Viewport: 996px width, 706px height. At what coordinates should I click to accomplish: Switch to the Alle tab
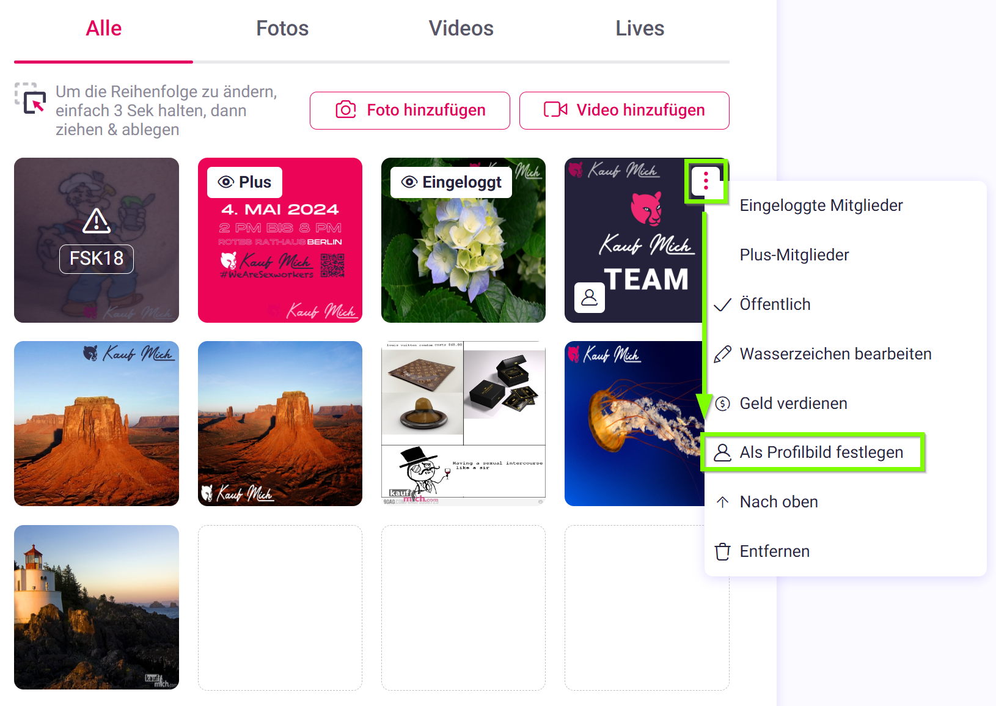coord(103,29)
